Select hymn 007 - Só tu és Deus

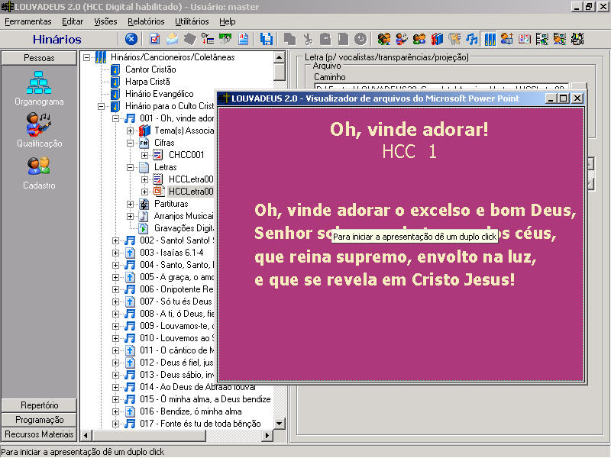(x=176, y=302)
